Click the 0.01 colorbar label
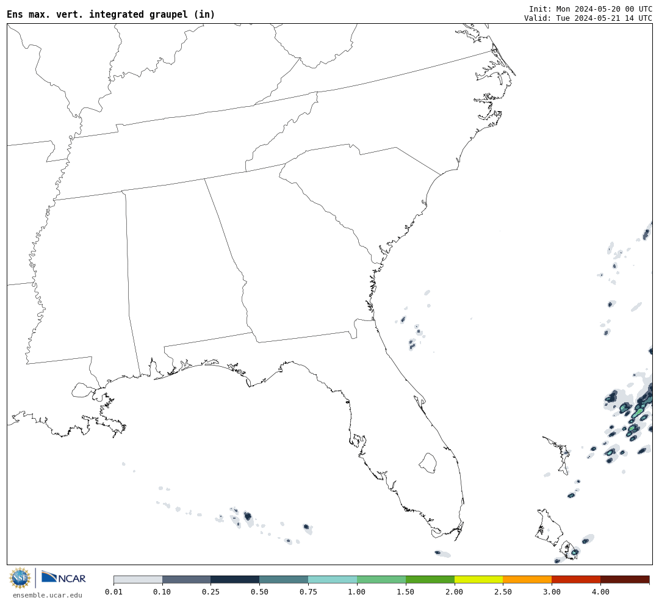This screenshot has width=659, height=603. 113,591
